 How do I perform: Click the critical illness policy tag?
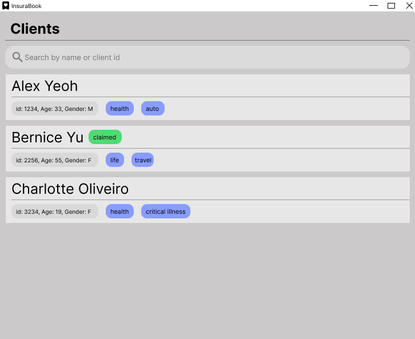(x=166, y=212)
